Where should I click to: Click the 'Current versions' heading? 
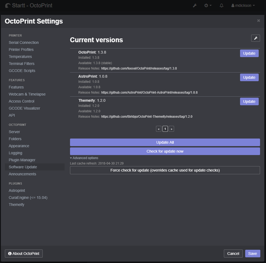[x=96, y=40]
